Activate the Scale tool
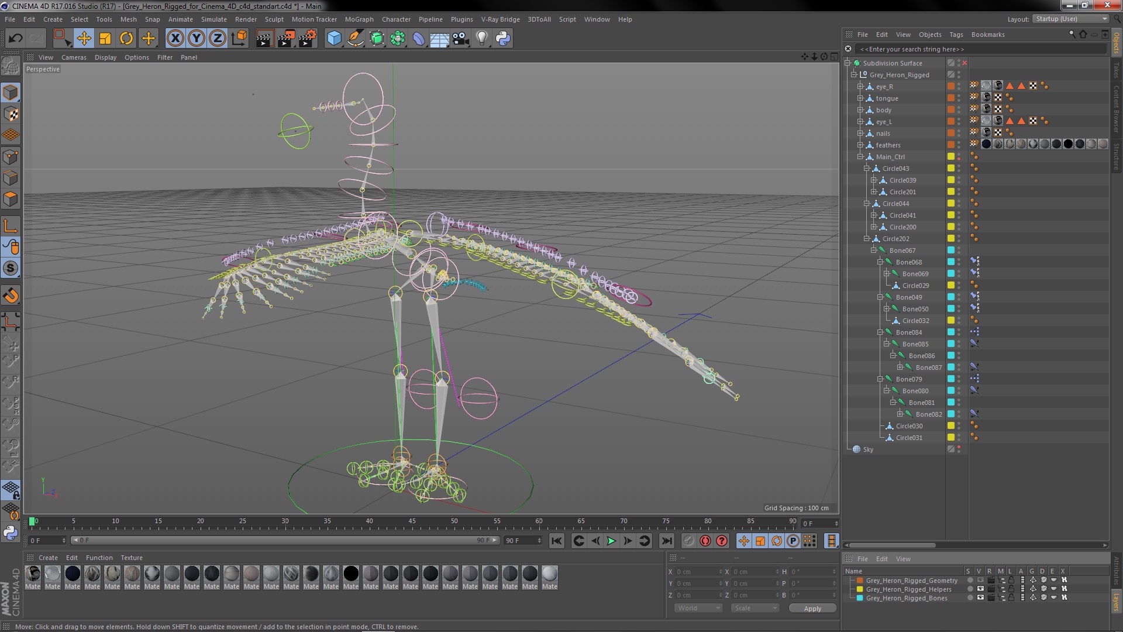Screen dimensions: 1123x632 (105, 39)
